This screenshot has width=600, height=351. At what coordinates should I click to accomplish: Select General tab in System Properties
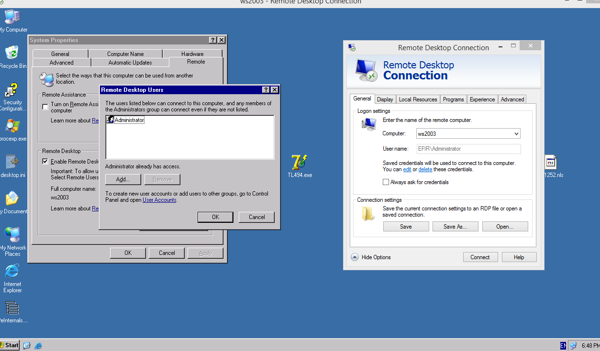coord(60,54)
